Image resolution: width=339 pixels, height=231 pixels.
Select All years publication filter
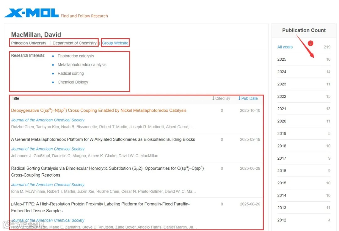[x=285, y=47]
